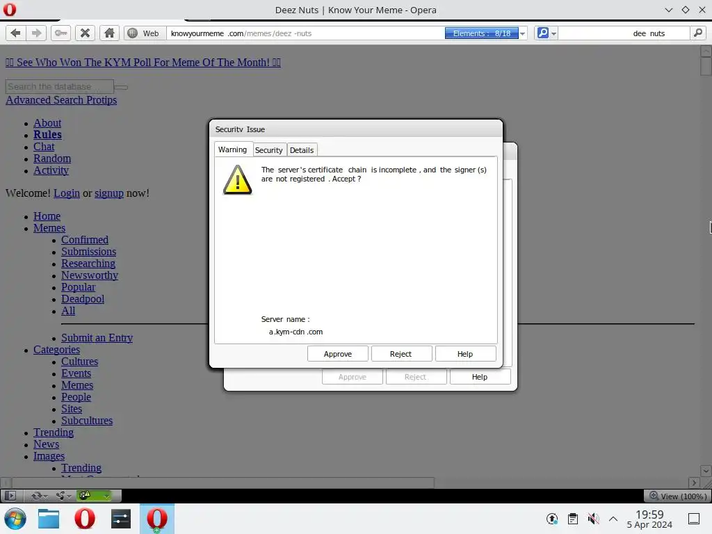Open the Confirmed memes link
Screen dimensions: 712x534
tap(85, 240)
